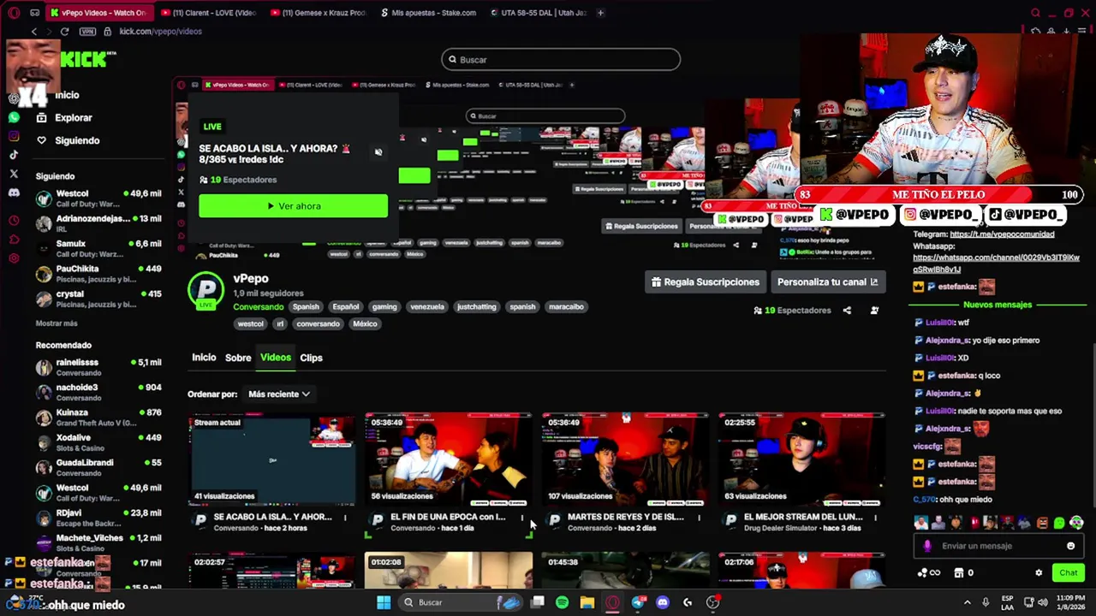Click the browser back arrow
The height and width of the screenshot is (616, 1096).
[x=34, y=32]
